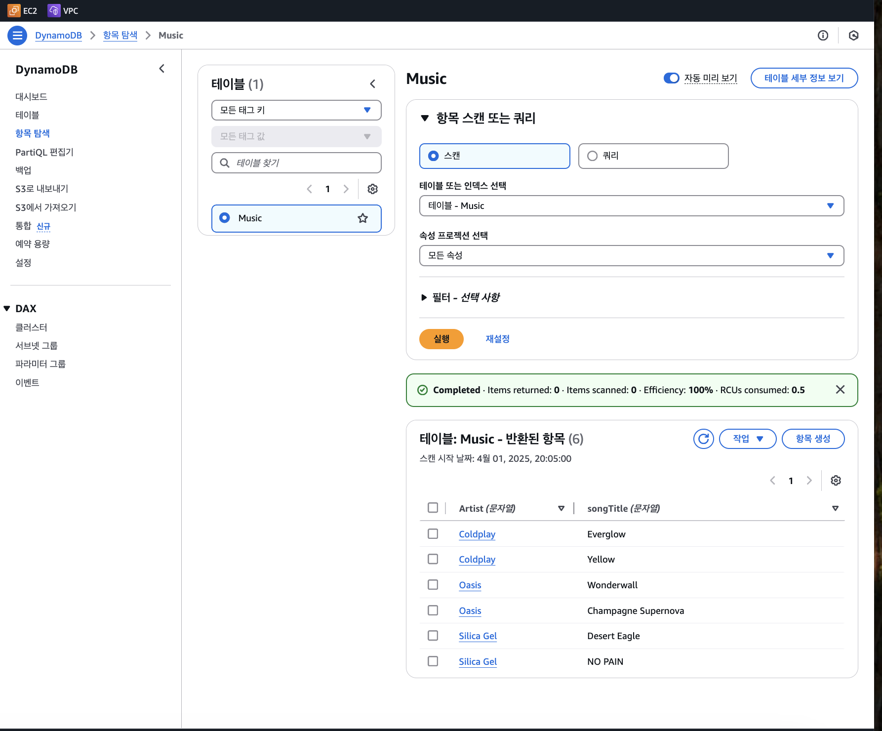Open PartiQL 편집기 in the sidebar
This screenshot has height=731, width=882.
click(44, 152)
